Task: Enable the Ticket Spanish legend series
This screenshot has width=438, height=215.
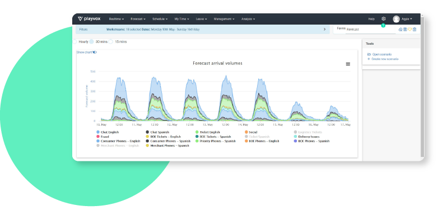Action: (257, 137)
